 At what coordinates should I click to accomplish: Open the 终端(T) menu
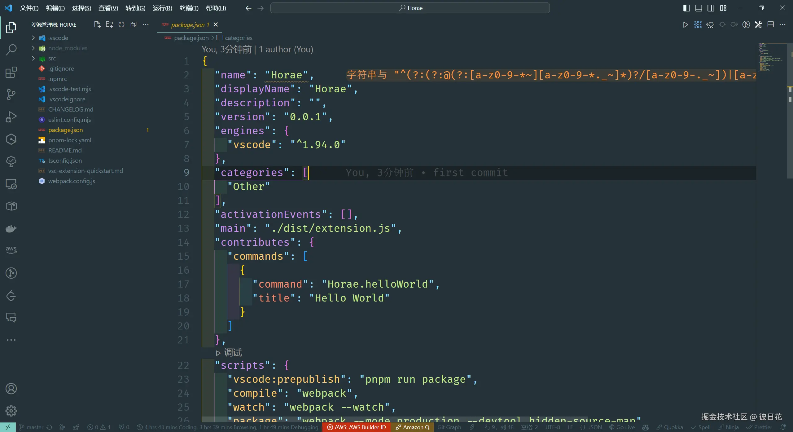pos(189,8)
